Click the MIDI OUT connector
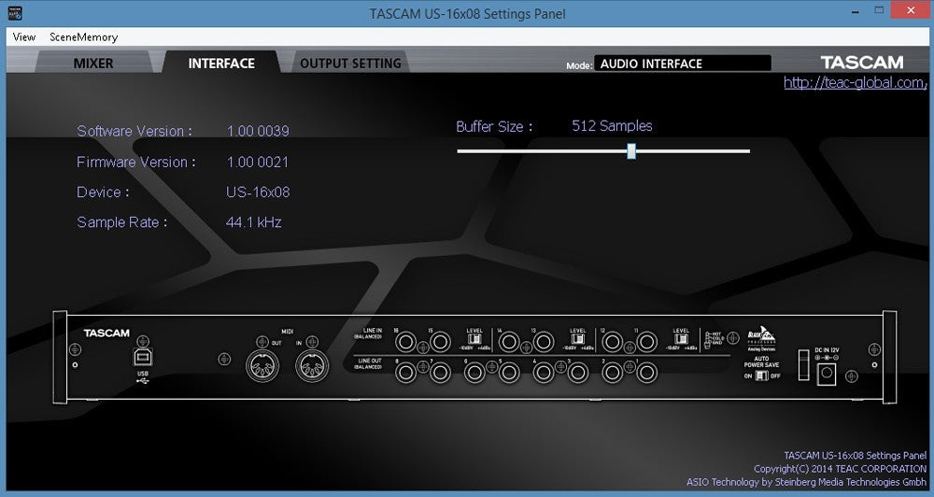Image resolution: width=934 pixels, height=497 pixels. coord(260,366)
